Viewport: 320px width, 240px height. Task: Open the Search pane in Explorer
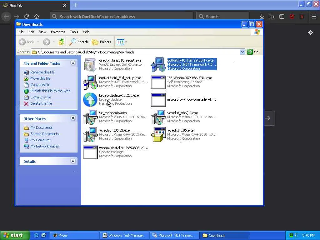pos(78,42)
